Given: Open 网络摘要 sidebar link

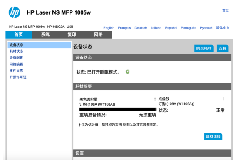Looking at the screenshot, I should click(x=16, y=64).
